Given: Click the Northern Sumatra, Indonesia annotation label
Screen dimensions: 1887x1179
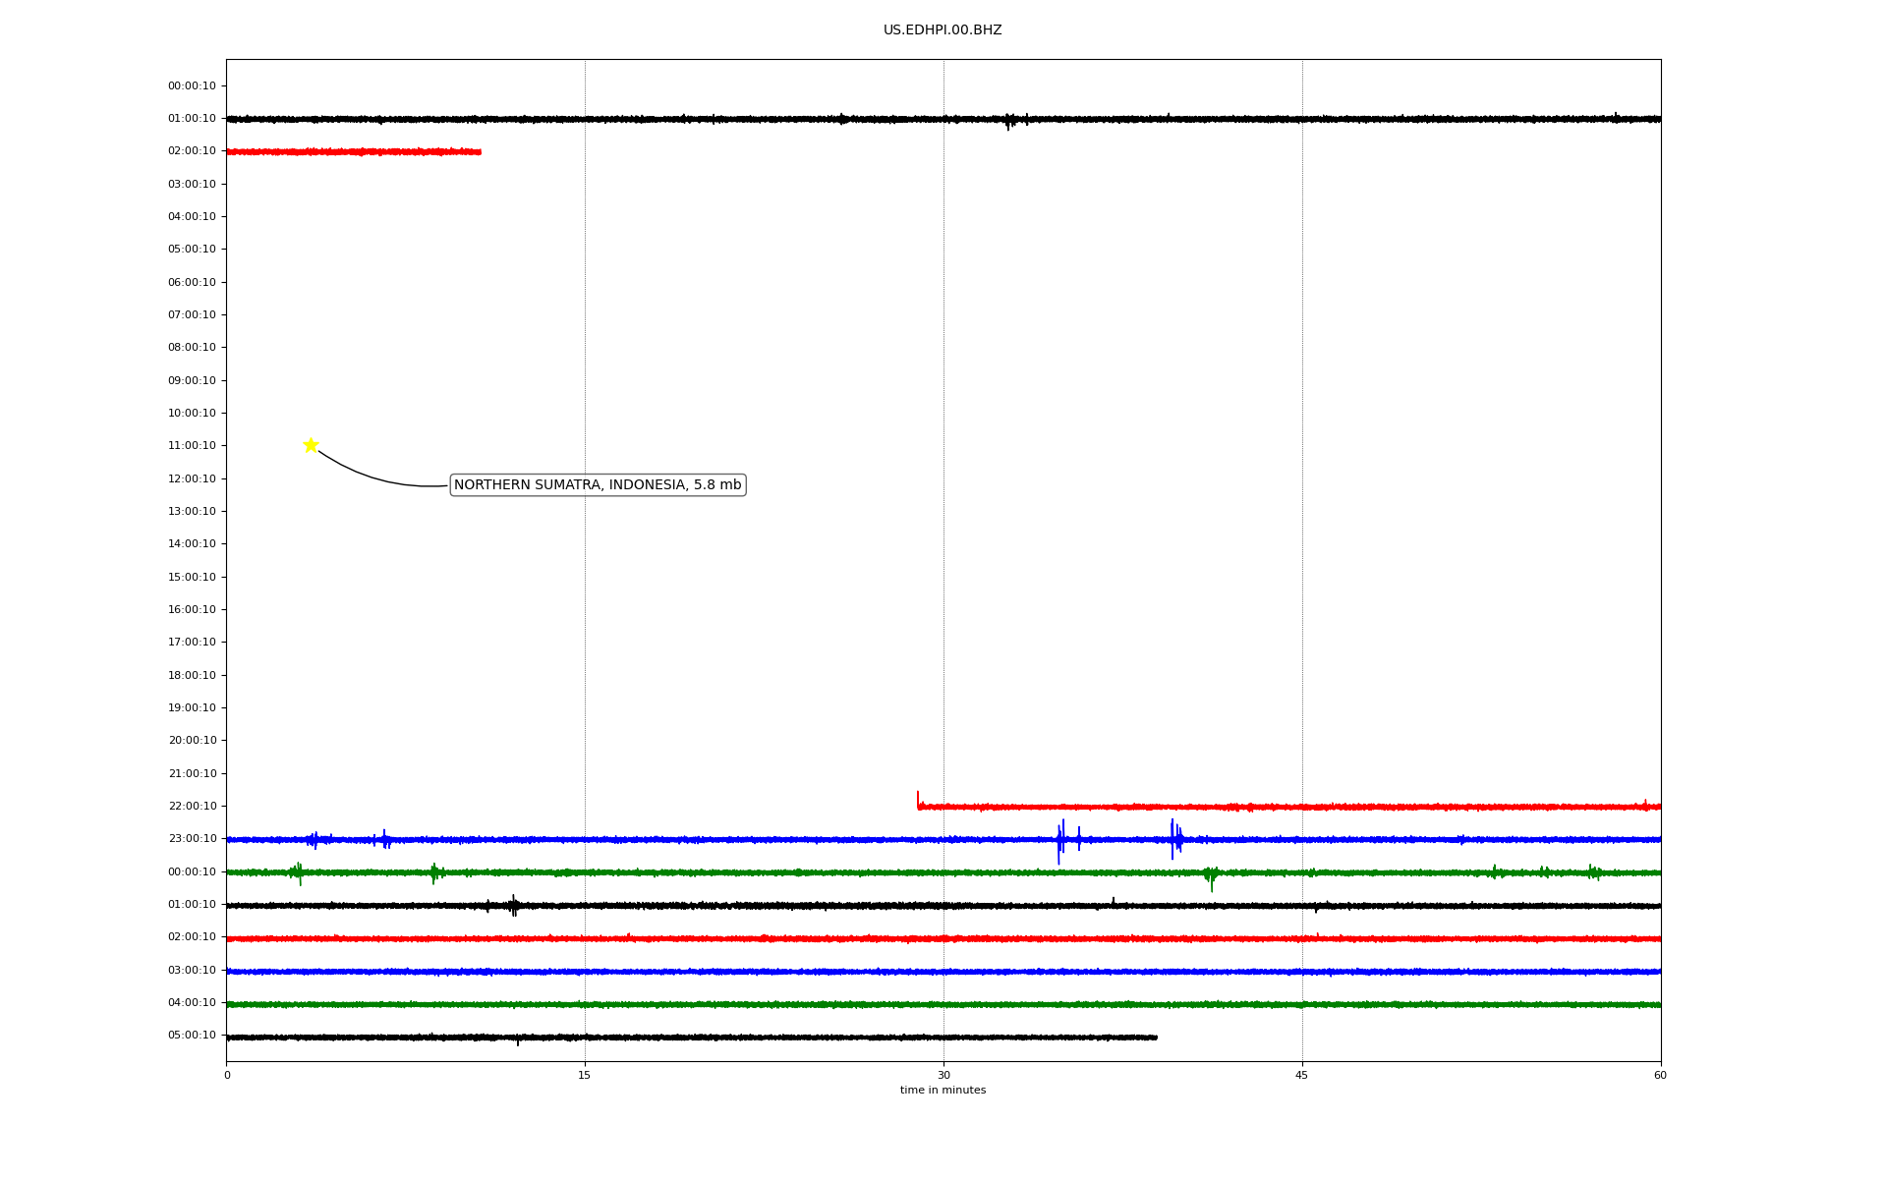Looking at the screenshot, I should (x=597, y=484).
